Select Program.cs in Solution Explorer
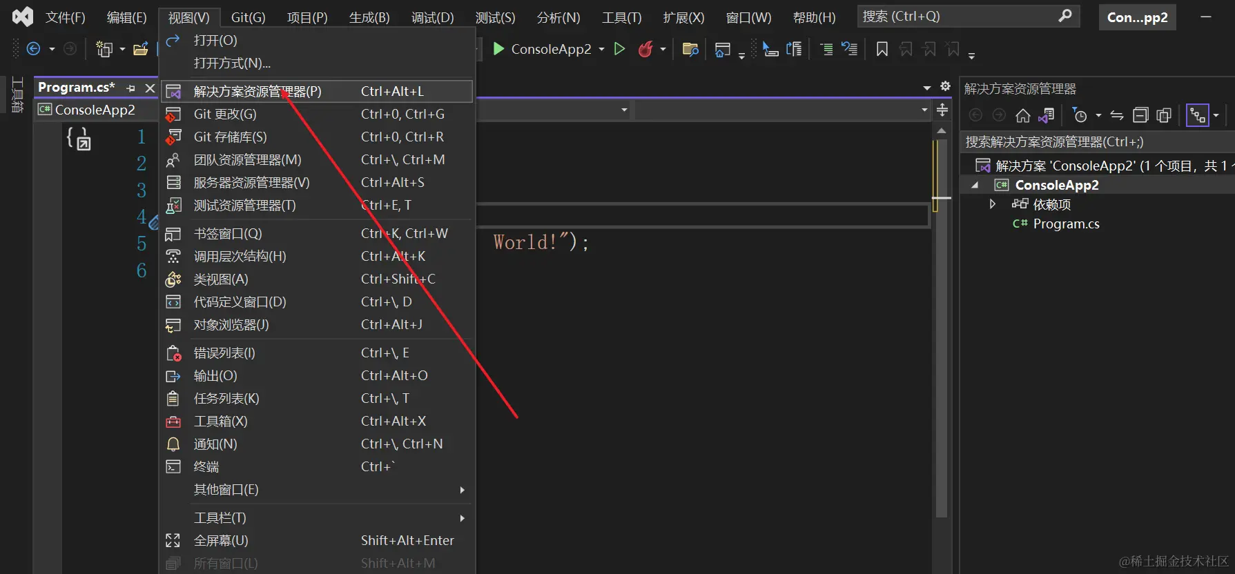The image size is (1235, 574). 1066,224
